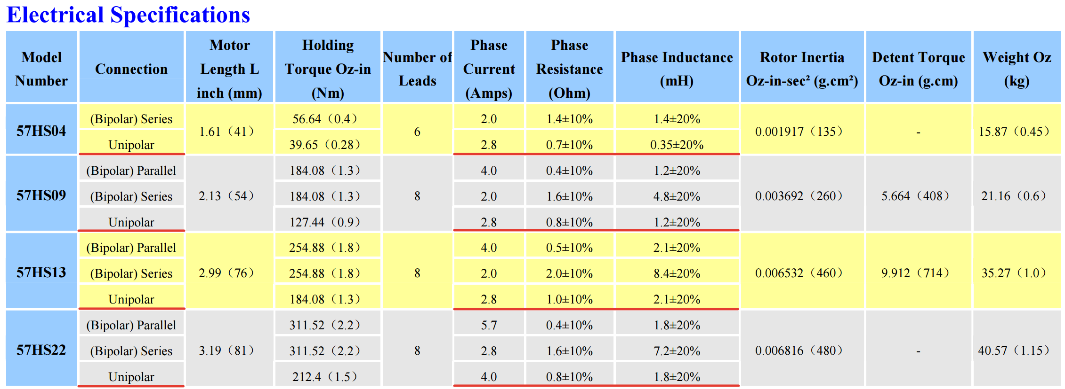Select the Detent Torque column header
This screenshot has height=389, width=1065.
click(918, 69)
